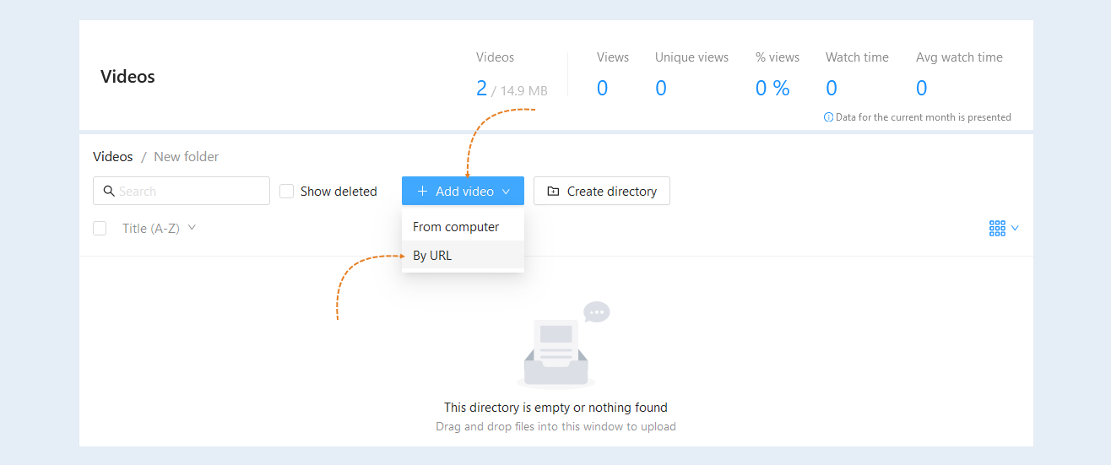Toggle the Show deleted checkbox

(286, 191)
